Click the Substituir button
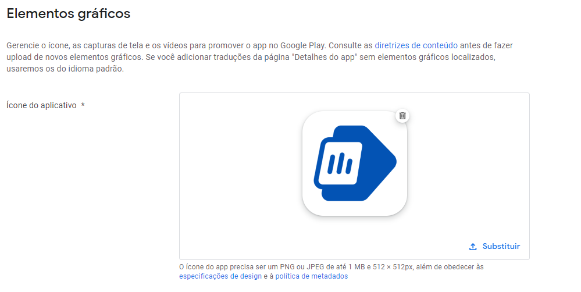Screen dimensions: 581x292 point(495,247)
